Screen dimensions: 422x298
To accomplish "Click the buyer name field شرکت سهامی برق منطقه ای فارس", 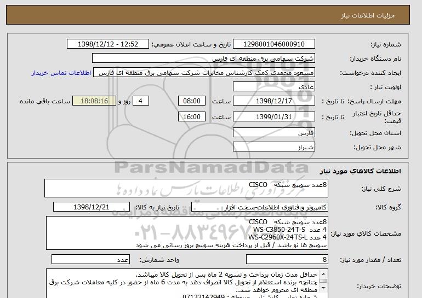I will click(x=203, y=59).
